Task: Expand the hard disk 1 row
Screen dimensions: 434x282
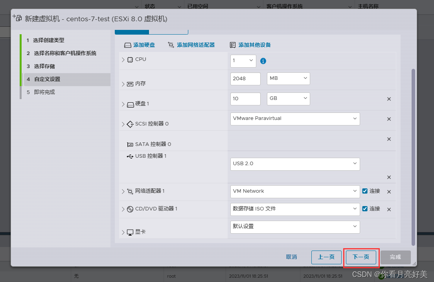Action: click(x=123, y=105)
